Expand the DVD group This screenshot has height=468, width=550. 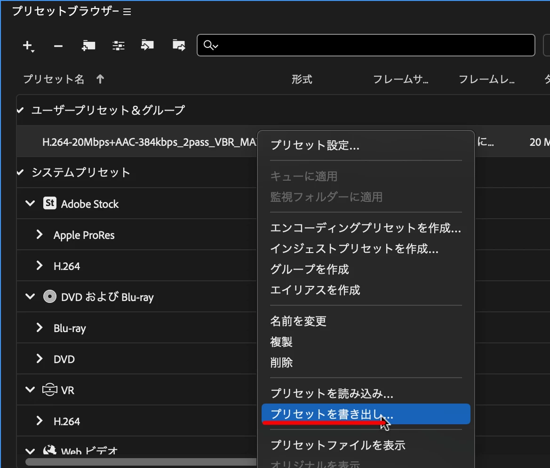[x=40, y=358]
